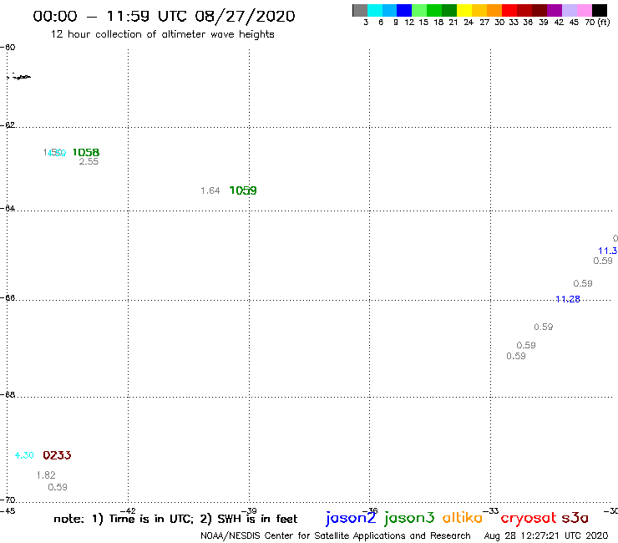Image resolution: width=618 pixels, height=543 pixels.
Task: Select the '-39' longitude axis label
Action: coord(249,511)
